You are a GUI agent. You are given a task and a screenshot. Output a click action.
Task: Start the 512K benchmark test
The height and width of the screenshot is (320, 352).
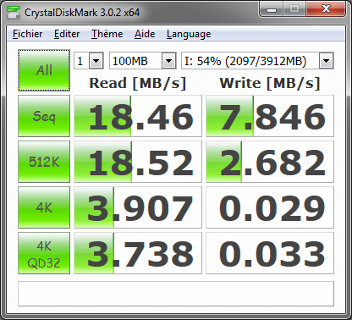pyautogui.click(x=44, y=162)
